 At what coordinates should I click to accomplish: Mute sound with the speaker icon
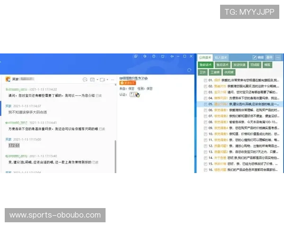click(x=145, y=56)
